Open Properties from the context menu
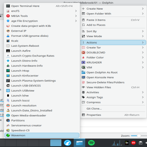This screenshot has height=147, width=147. [x=113, y=115]
